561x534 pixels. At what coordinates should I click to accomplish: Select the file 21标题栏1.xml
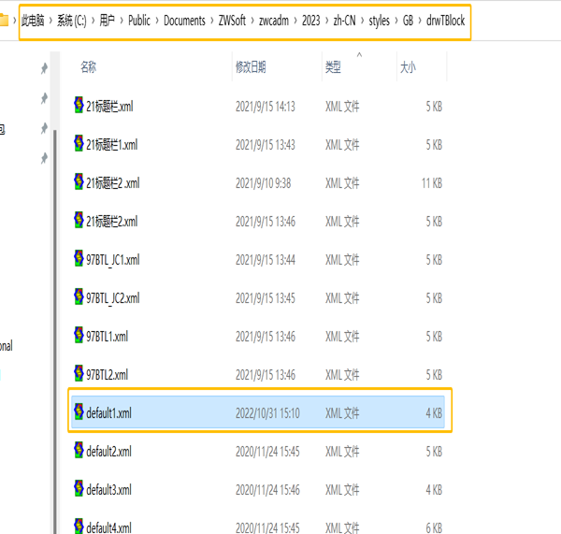tap(111, 145)
